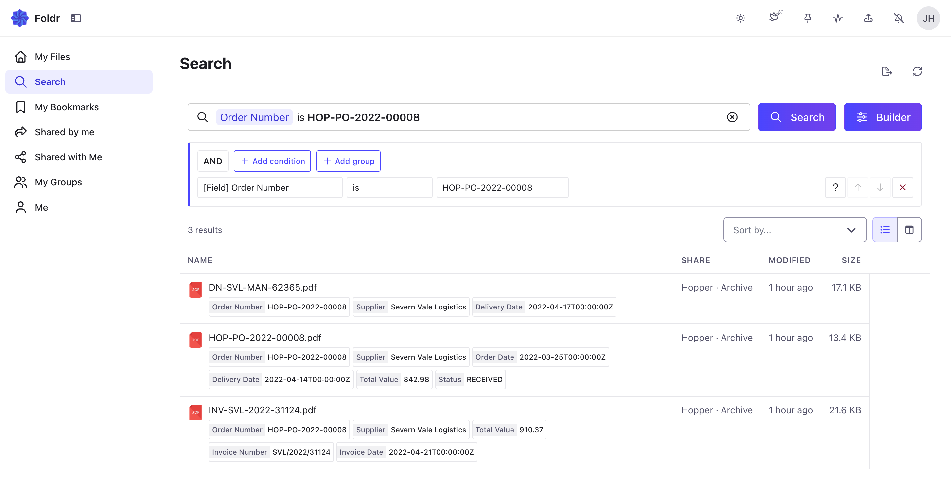
Task: Click the SHARE column header
Action: pos(695,260)
